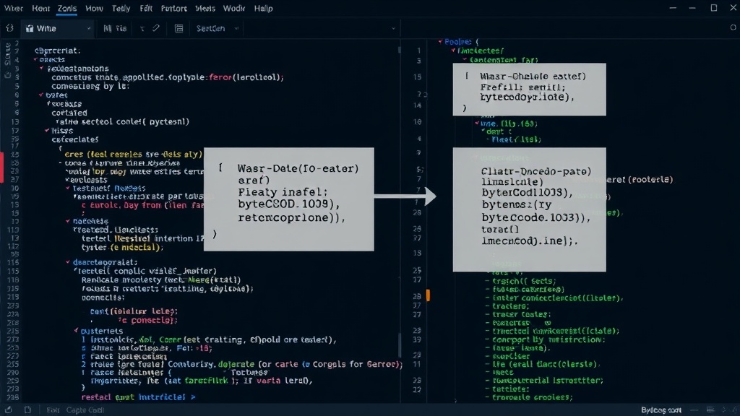Collapse the 'une, fily.(63)' node in the right pane

click(477, 123)
